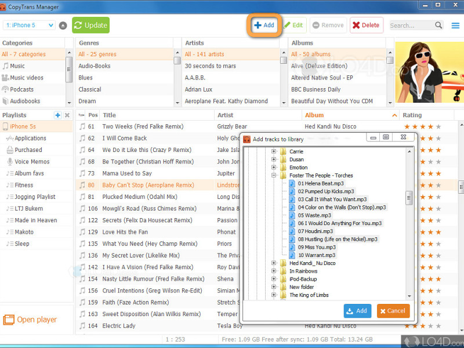Viewport: 464px width, 348px height.
Task: Delete playlist using the X icon
Action: pos(67,115)
